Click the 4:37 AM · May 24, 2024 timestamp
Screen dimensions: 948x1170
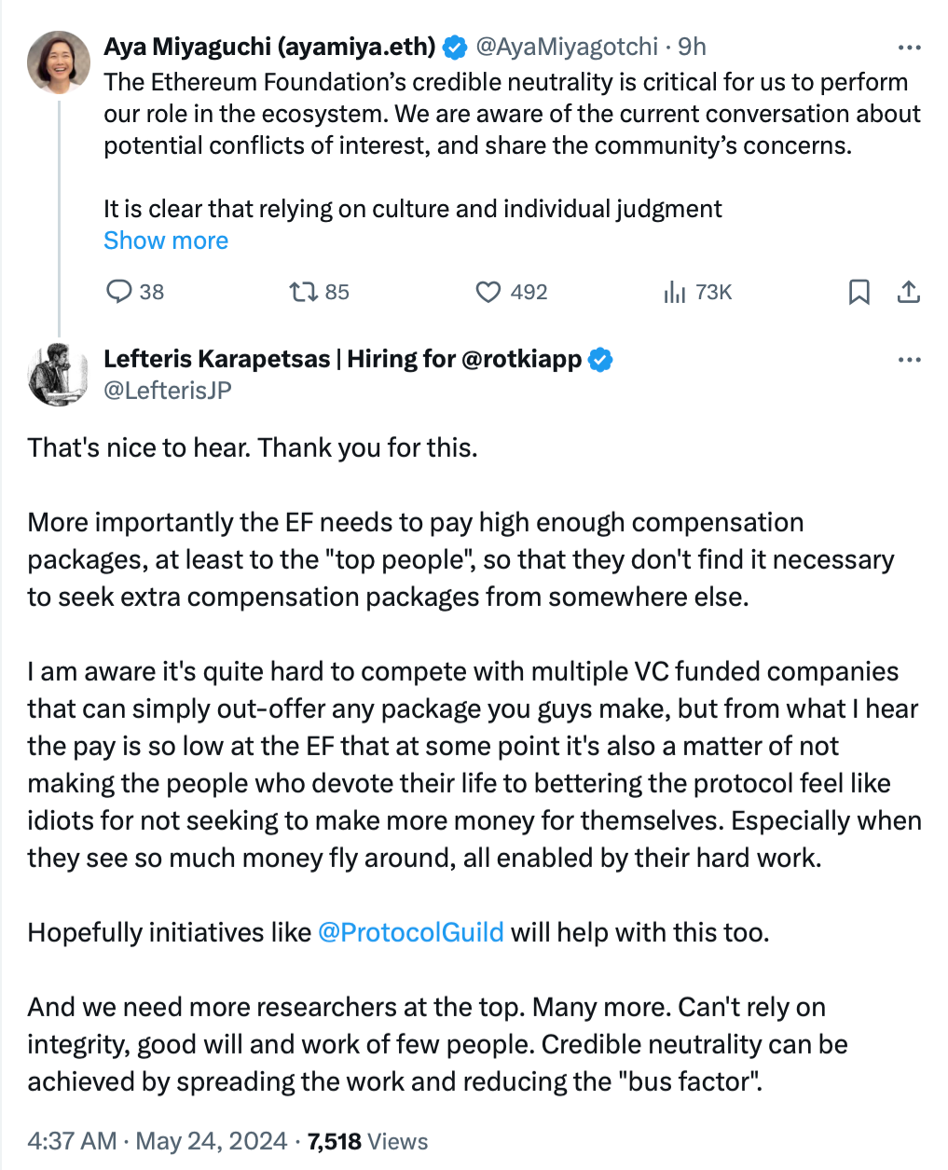158,1141
